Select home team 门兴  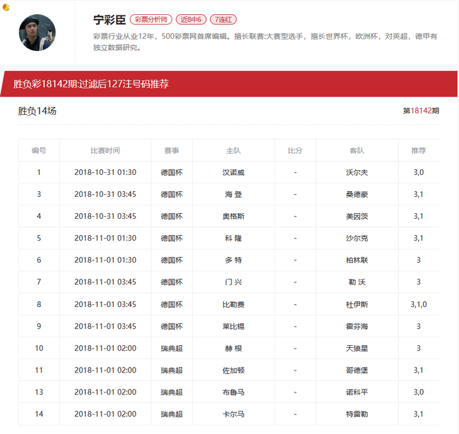(233, 282)
